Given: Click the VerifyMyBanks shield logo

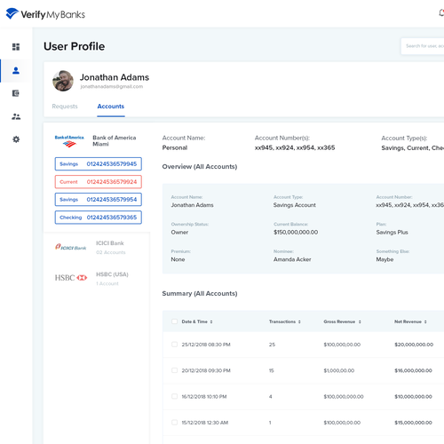Looking at the screenshot, I should coord(12,13).
